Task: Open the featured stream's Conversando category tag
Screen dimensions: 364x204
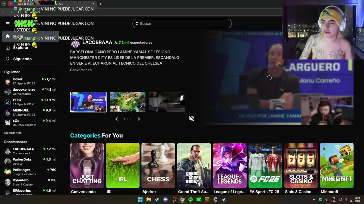Action: coord(81,70)
